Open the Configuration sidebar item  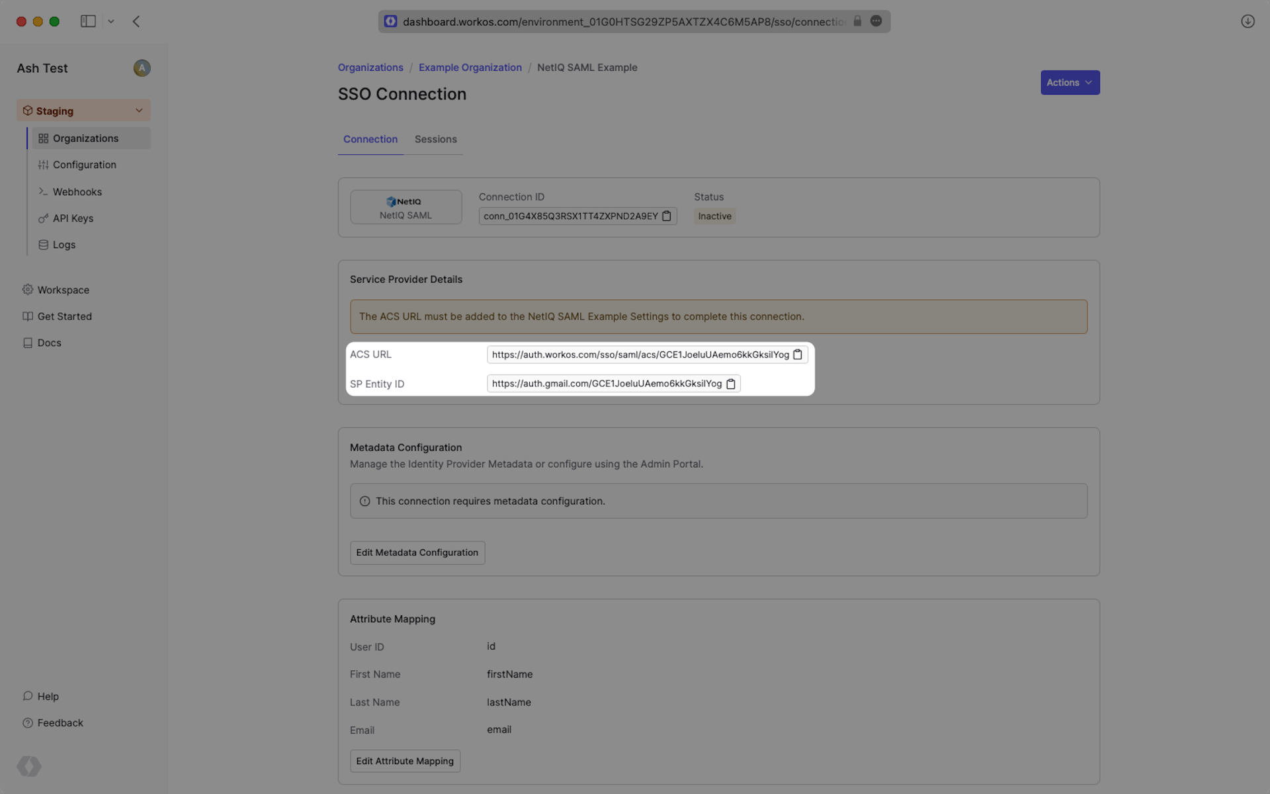coord(84,165)
